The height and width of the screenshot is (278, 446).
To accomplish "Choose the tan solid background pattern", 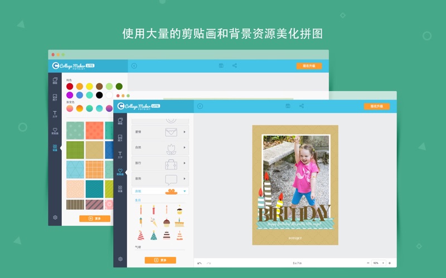I will pos(94,150).
